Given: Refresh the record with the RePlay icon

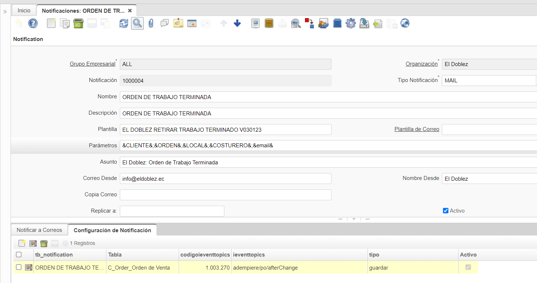Looking at the screenshot, I should (124, 24).
